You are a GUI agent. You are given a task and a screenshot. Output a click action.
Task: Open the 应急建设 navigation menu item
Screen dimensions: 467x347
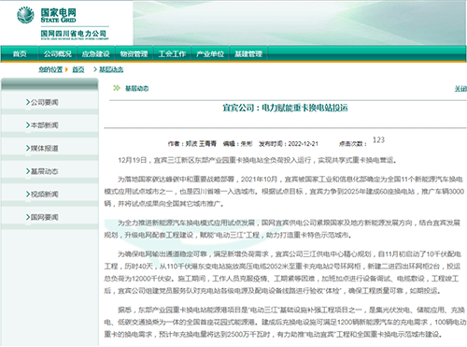point(96,54)
